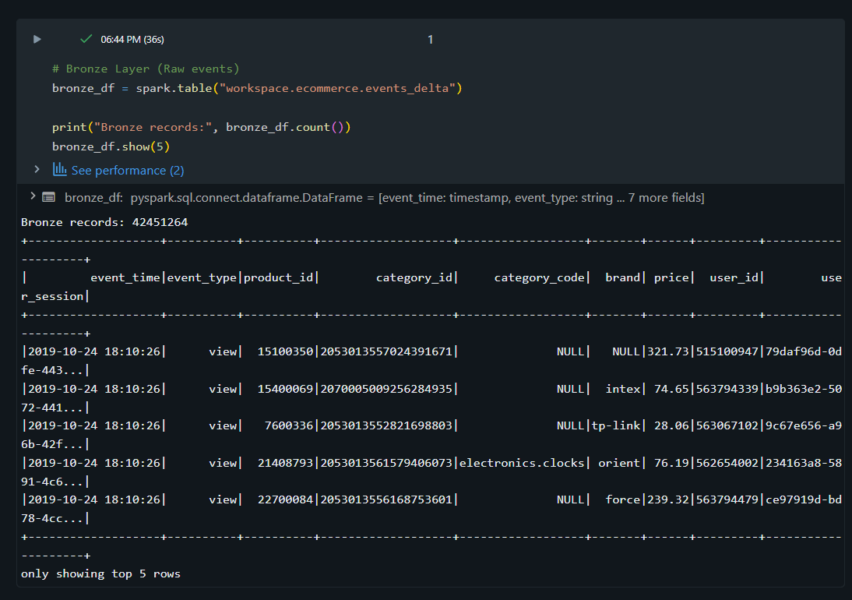Click user_id value 562654002
Image resolution: width=852 pixels, height=600 pixels.
(727, 463)
